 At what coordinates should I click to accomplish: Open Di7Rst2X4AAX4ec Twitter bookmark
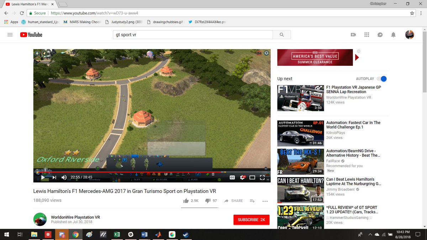click(x=207, y=22)
